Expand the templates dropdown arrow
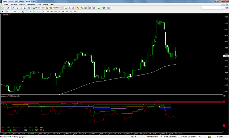The width and height of the screenshot is (229, 138). tap(111, 8)
